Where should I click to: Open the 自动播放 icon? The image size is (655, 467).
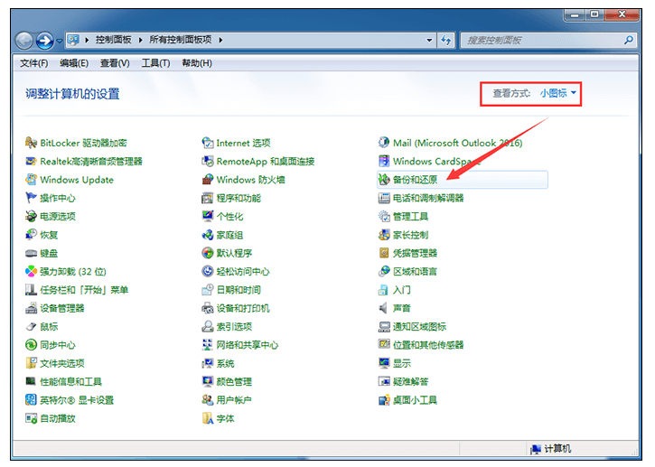[31, 418]
